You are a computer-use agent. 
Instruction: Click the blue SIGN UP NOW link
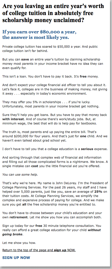(x=16, y=257)
